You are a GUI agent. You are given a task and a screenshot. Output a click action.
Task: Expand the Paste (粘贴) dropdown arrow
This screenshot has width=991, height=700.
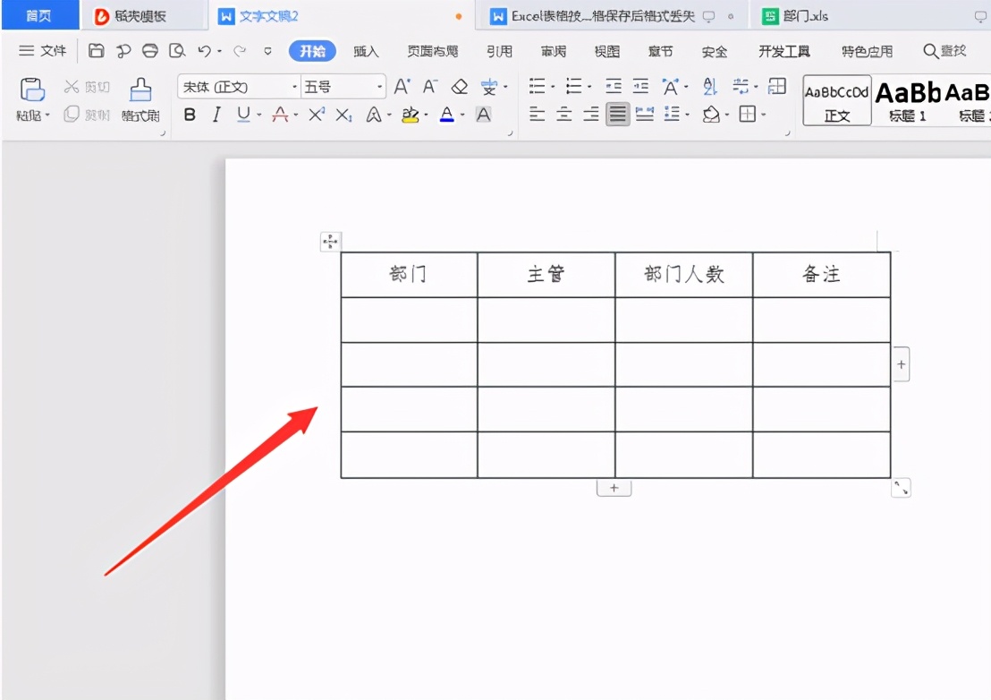(x=47, y=115)
